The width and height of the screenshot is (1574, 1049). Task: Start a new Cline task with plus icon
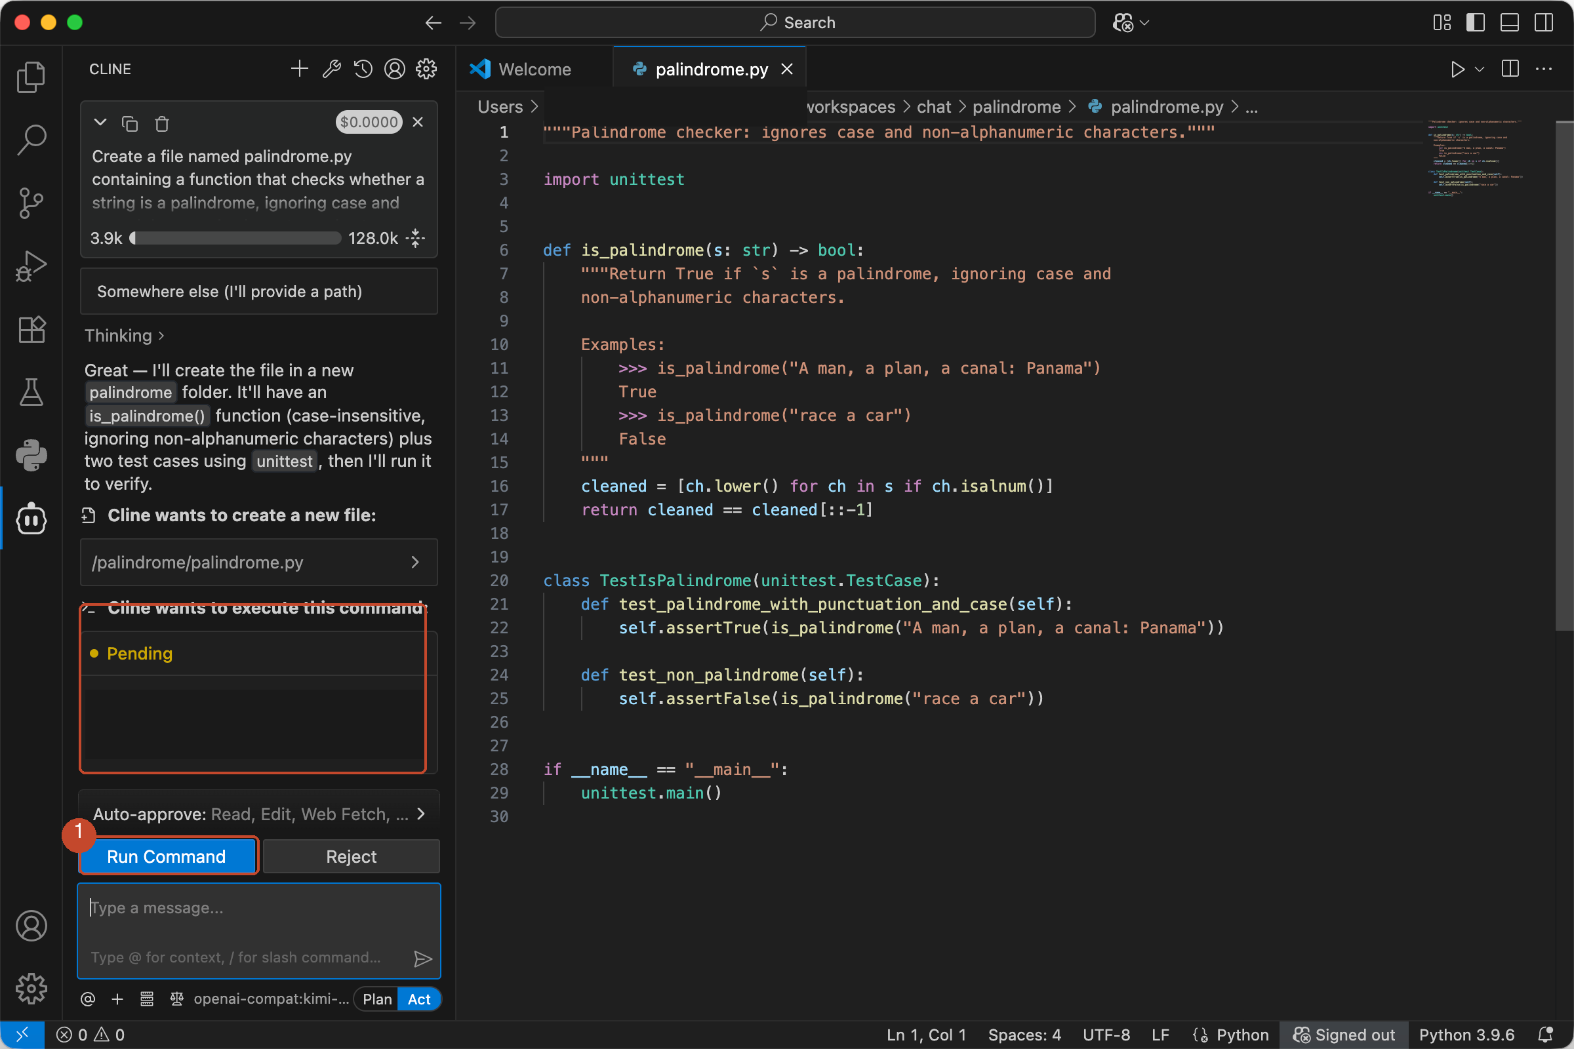pos(299,69)
